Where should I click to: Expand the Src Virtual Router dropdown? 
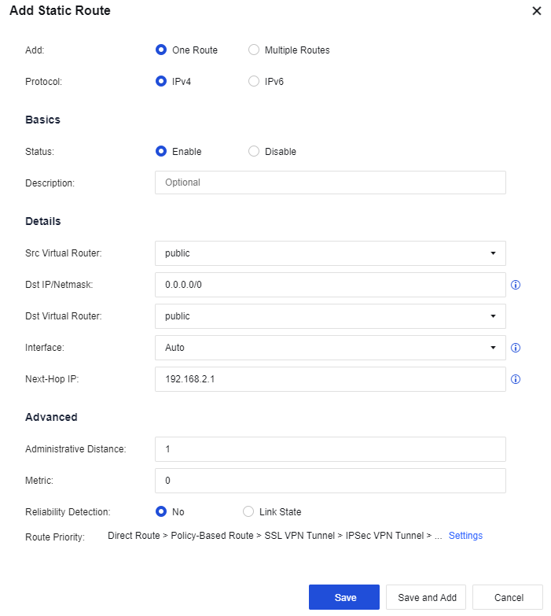point(330,253)
